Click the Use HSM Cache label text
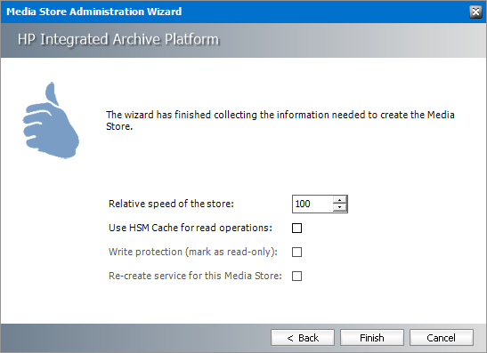 click(x=191, y=228)
